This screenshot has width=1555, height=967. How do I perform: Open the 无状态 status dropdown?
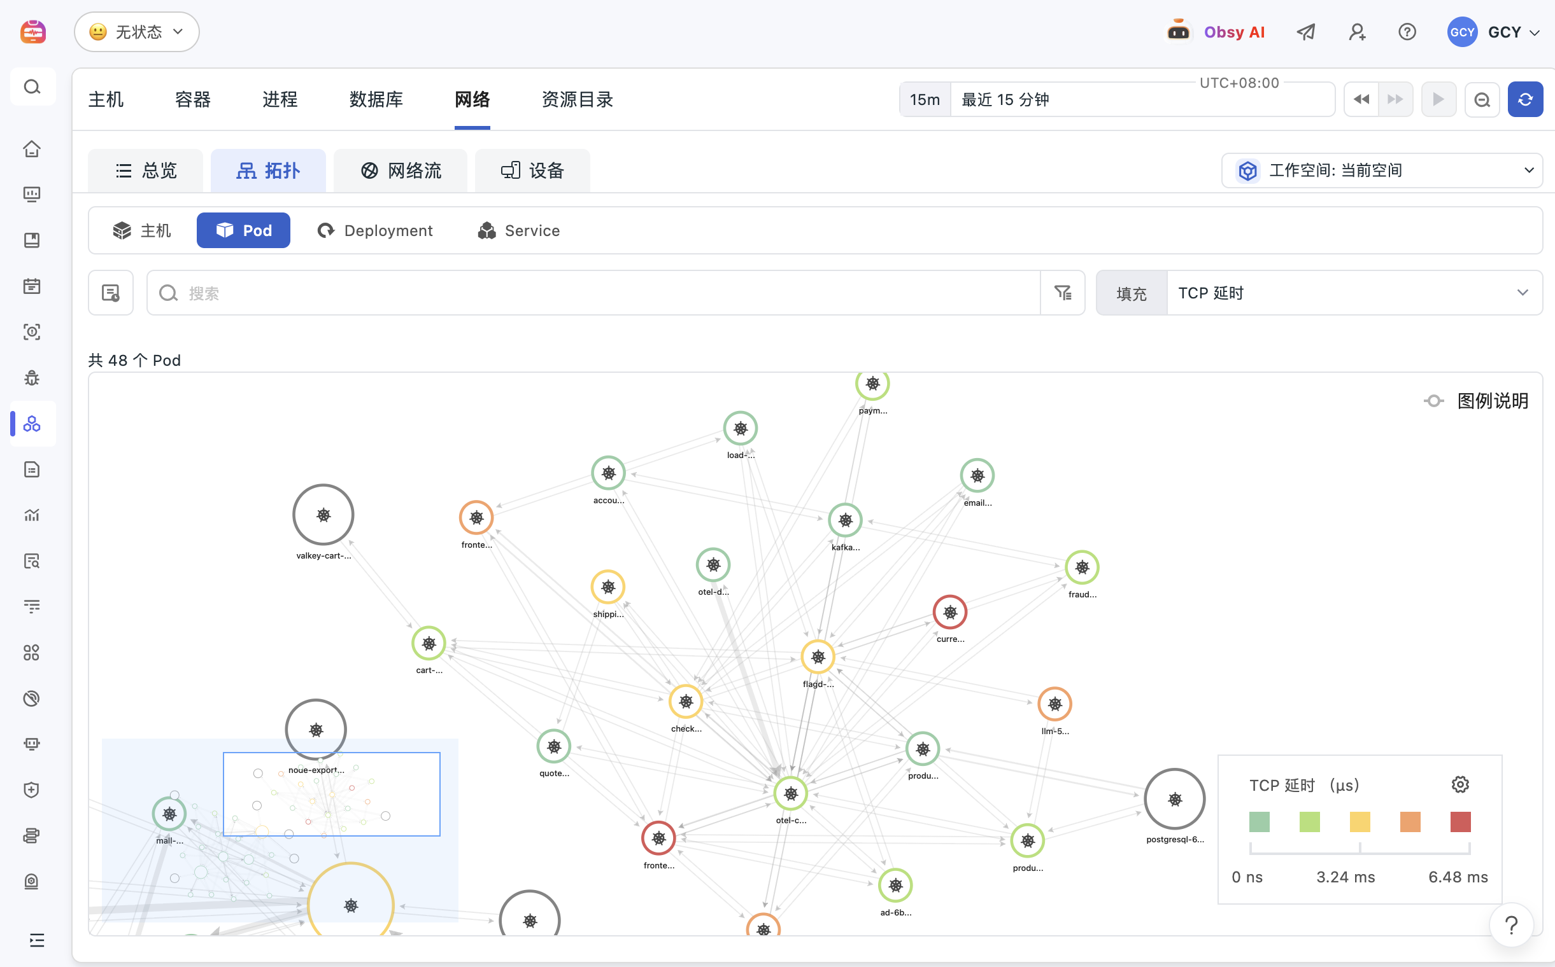[136, 31]
